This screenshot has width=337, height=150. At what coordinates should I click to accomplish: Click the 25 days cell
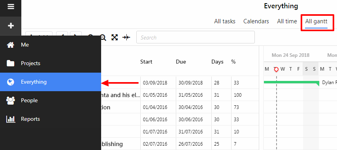217,144
